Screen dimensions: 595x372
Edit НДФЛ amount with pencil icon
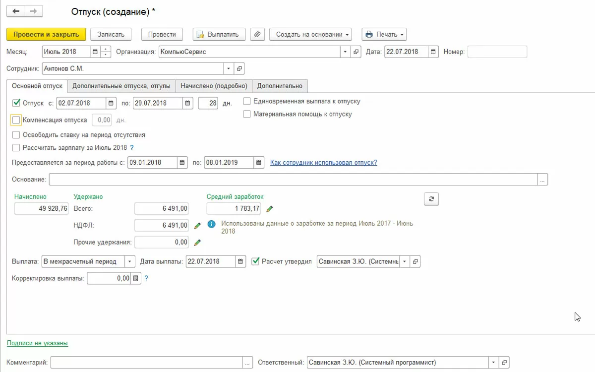pyautogui.click(x=197, y=226)
